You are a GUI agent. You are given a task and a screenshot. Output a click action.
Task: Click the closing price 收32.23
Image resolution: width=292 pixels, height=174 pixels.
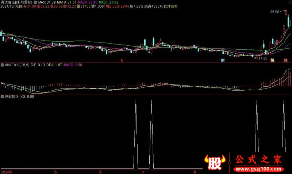coord(70,7)
